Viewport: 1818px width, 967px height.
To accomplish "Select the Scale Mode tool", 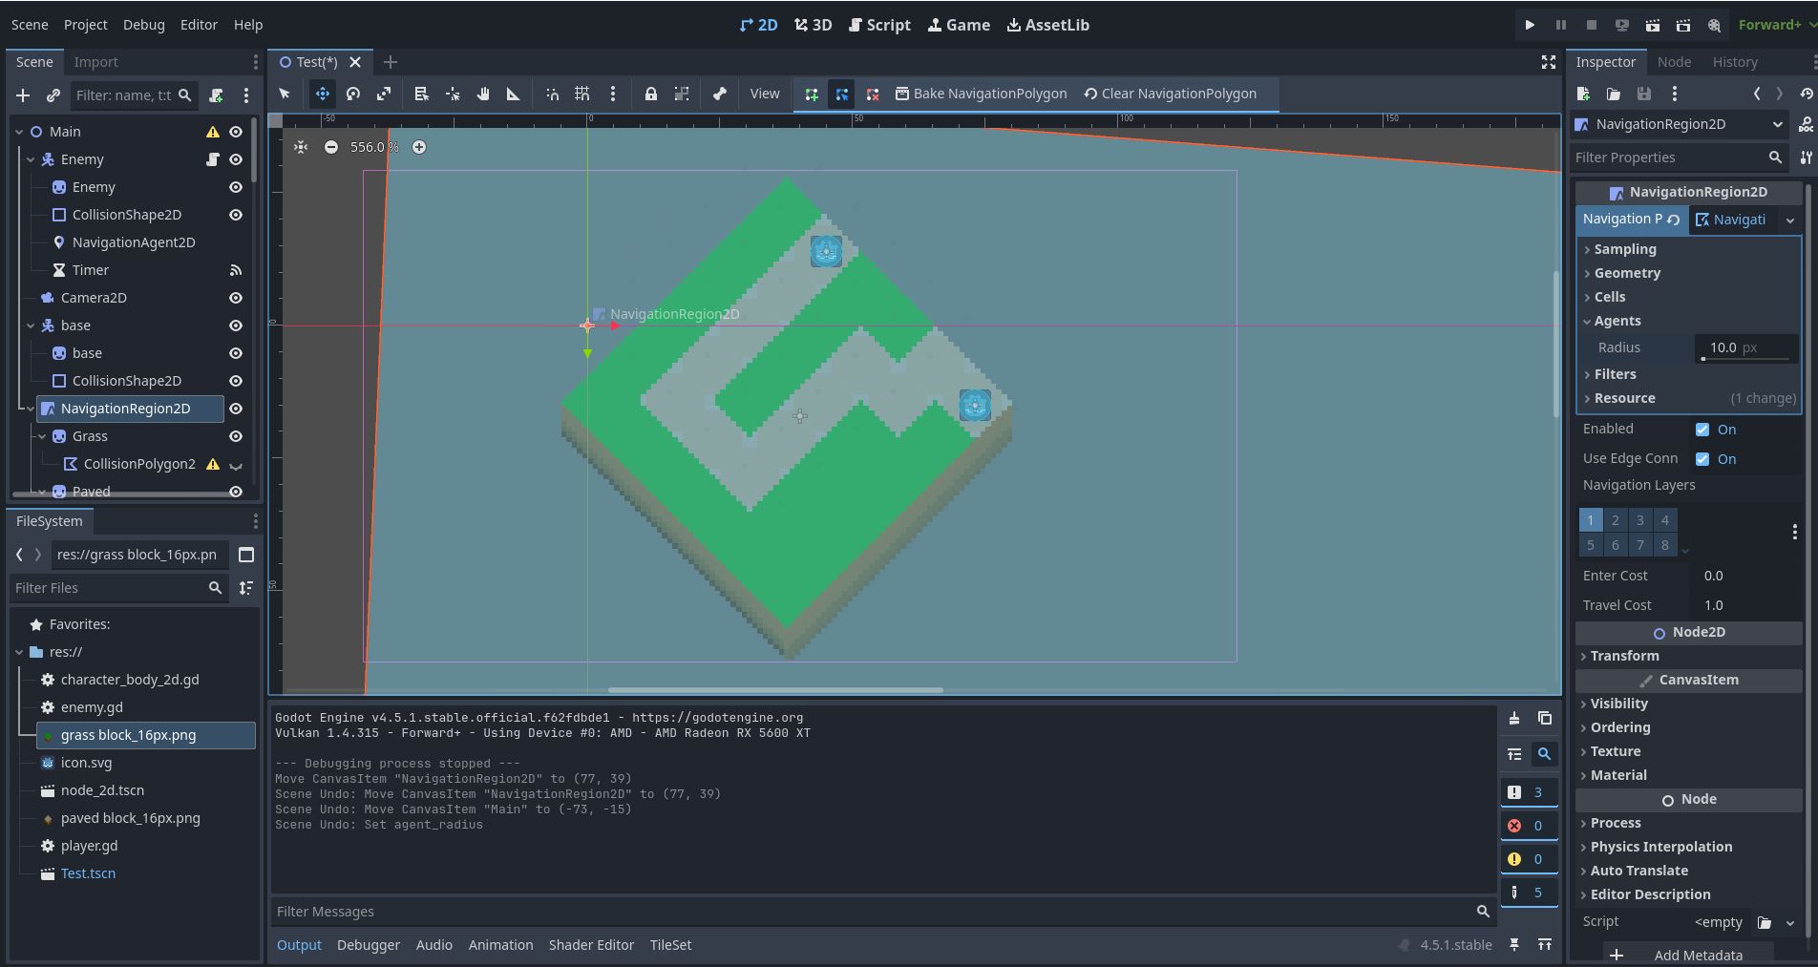I will pyautogui.click(x=384, y=94).
